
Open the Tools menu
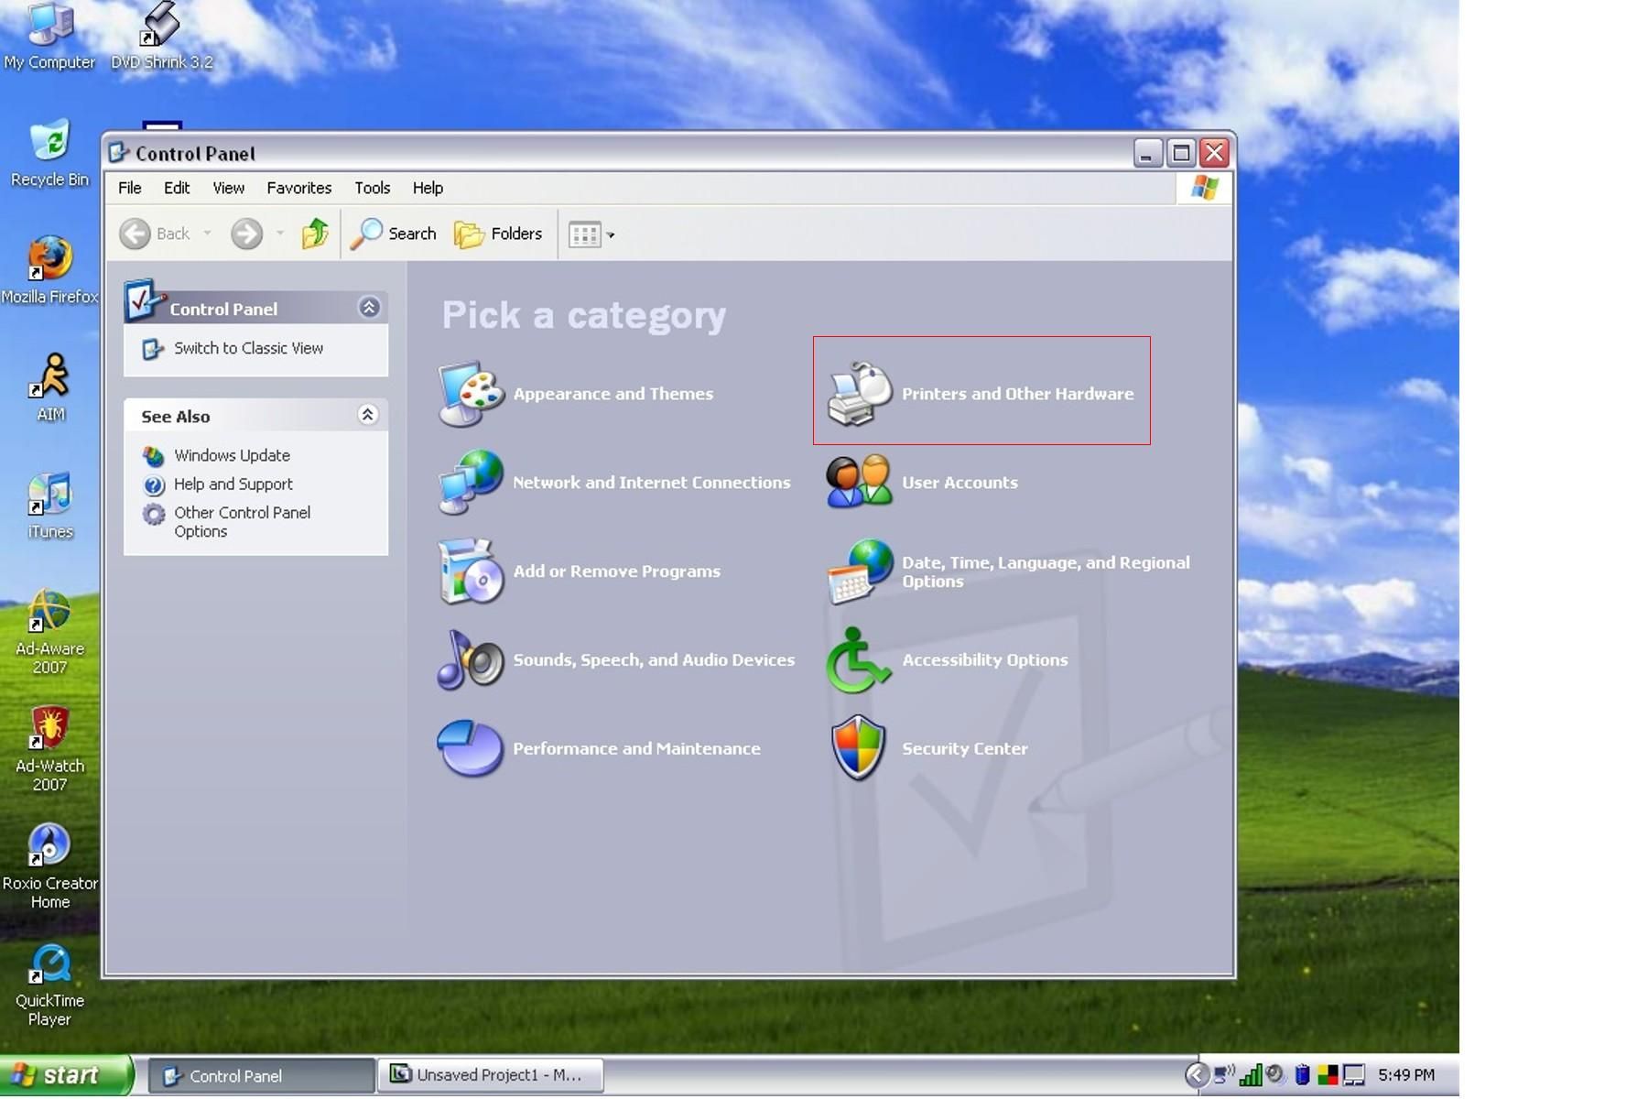point(372,188)
